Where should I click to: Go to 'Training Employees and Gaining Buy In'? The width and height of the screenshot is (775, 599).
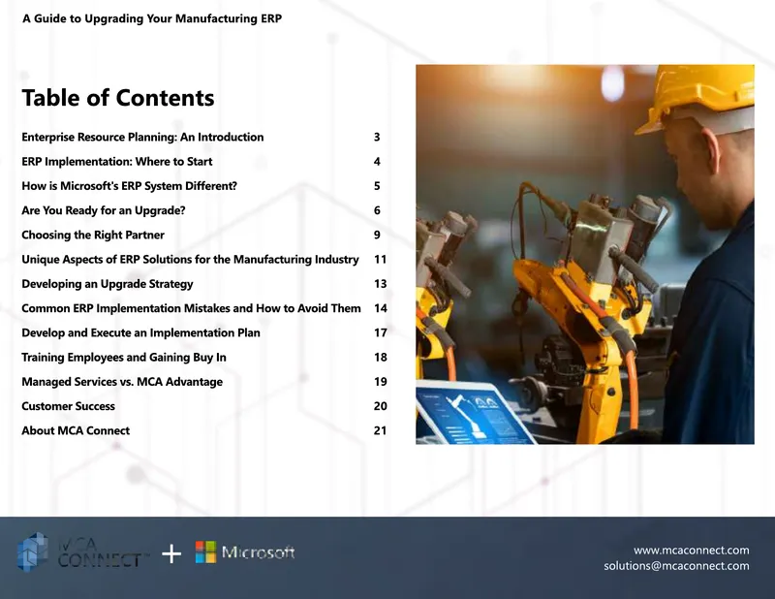click(x=124, y=357)
